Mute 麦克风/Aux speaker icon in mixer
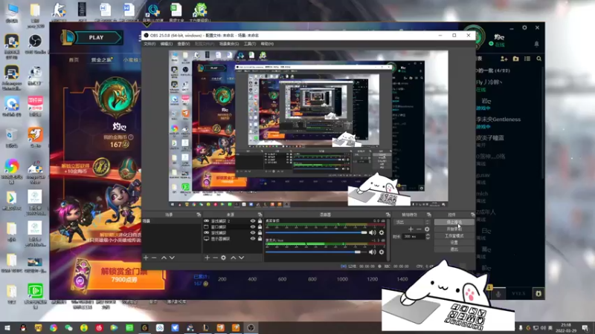 click(373, 252)
